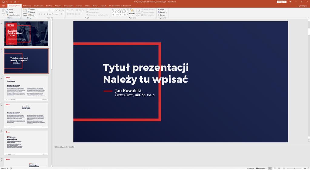Select the oval shape in shapes gallery
This screenshot has height=170, width=310.
pyautogui.click(x=123, y=9)
